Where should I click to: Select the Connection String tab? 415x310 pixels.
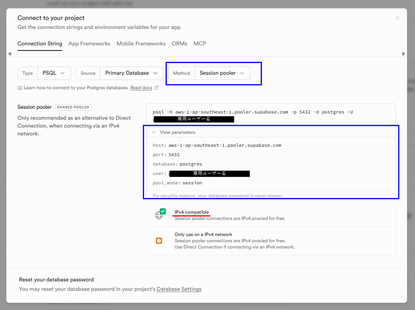[x=40, y=44]
